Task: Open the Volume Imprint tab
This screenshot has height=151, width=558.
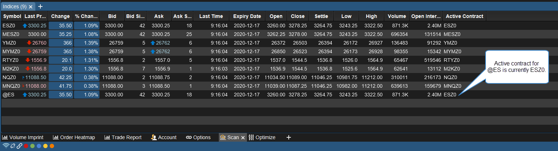Action: (x=23, y=137)
